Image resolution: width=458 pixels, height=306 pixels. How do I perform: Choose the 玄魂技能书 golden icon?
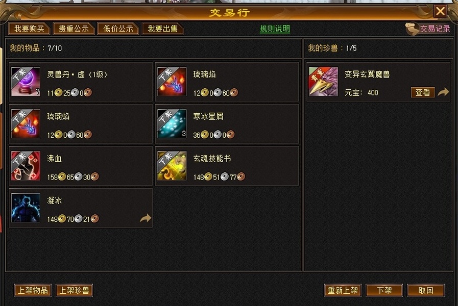(x=172, y=166)
